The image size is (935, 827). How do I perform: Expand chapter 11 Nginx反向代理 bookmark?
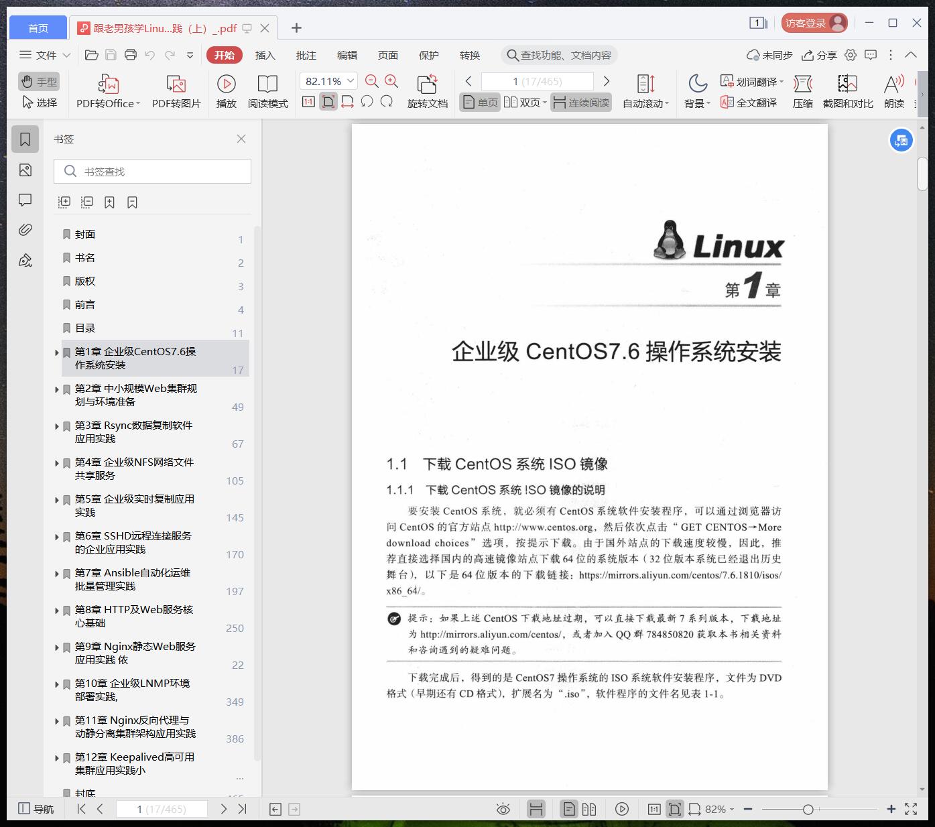56,721
